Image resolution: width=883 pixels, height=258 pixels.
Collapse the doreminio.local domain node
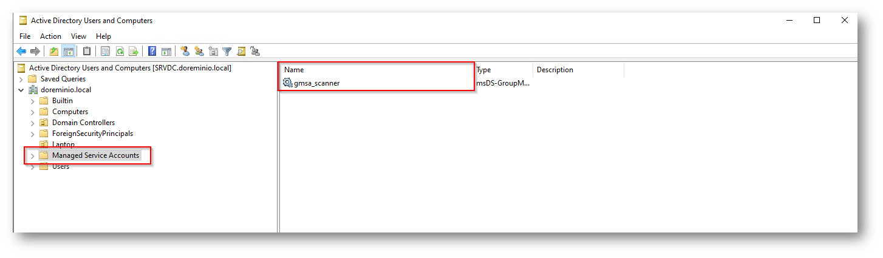click(x=21, y=90)
